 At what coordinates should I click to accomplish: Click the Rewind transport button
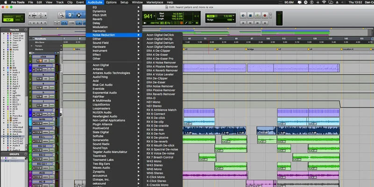250,23
